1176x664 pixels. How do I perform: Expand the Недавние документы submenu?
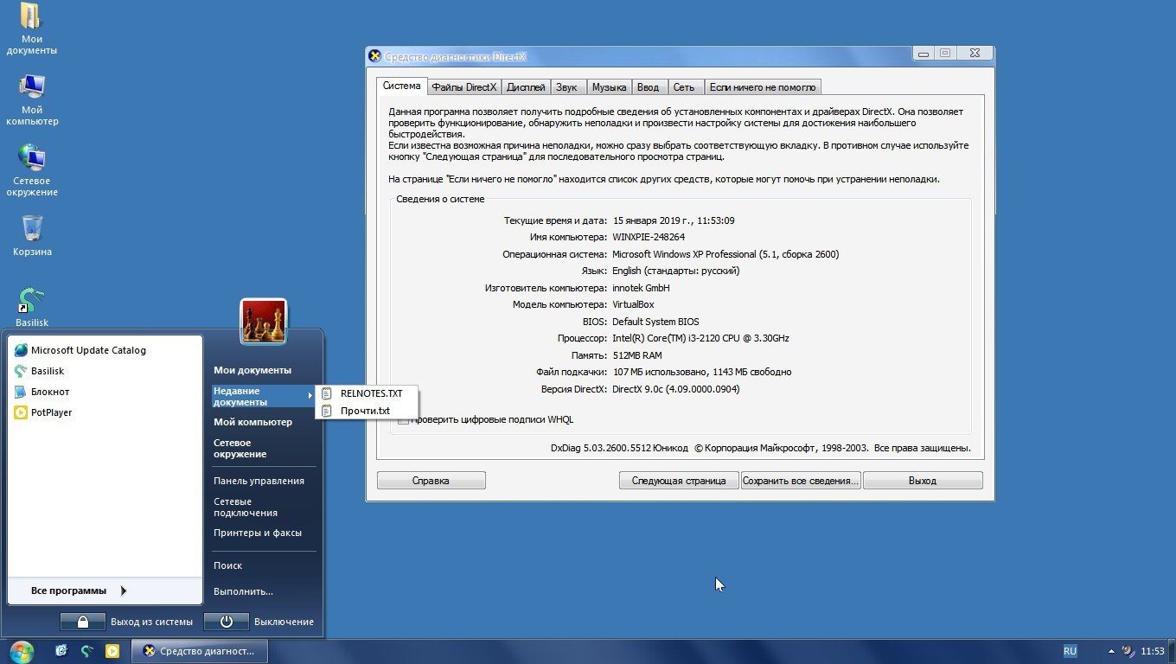click(262, 396)
